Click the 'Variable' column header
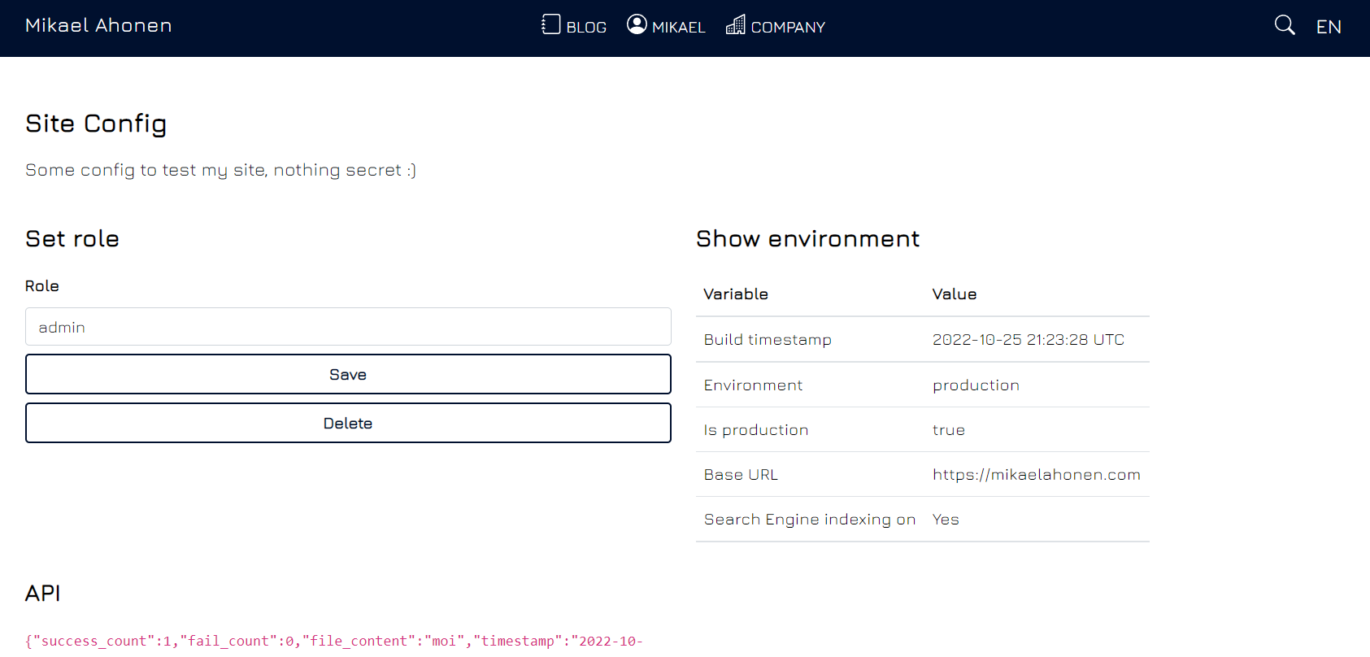Screen dimensions: 1370x657 (736, 294)
